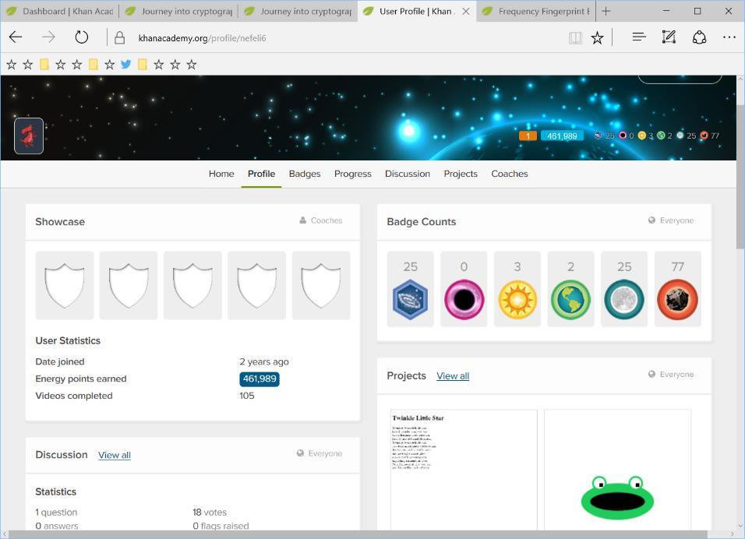This screenshot has height=539, width=745.
Task: Open new browser tab plus button
Action: (x=606, y=11)
